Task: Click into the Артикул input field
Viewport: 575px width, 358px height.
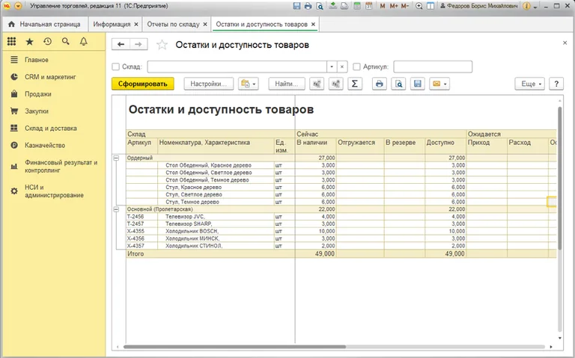Action: coord(432,67)
